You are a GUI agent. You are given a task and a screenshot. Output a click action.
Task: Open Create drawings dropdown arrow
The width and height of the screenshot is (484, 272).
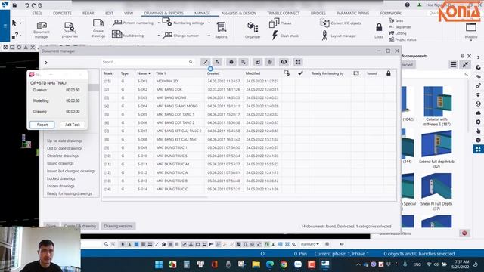pos(98,39)
